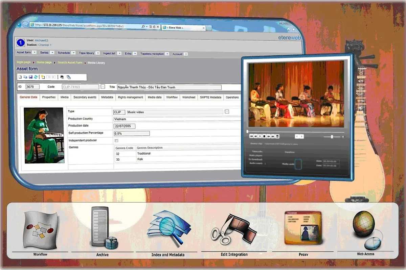
Task: Click the save floppy disk toolbar icon
Action: [x=30, y=77]
